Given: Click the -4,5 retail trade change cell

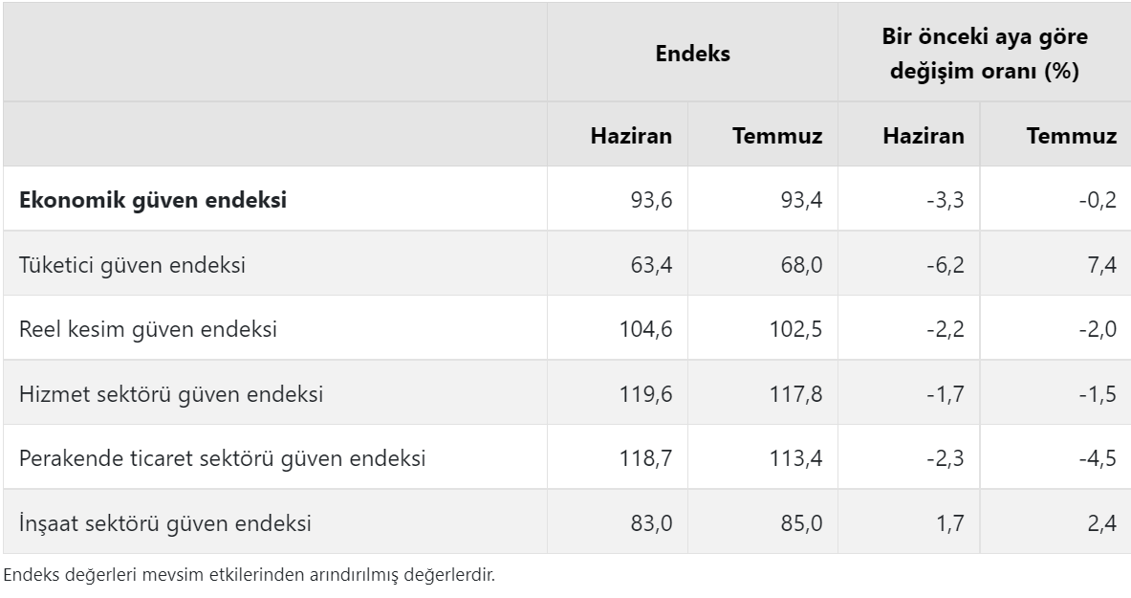Looking at the screenshot, I should [1098, 458].
